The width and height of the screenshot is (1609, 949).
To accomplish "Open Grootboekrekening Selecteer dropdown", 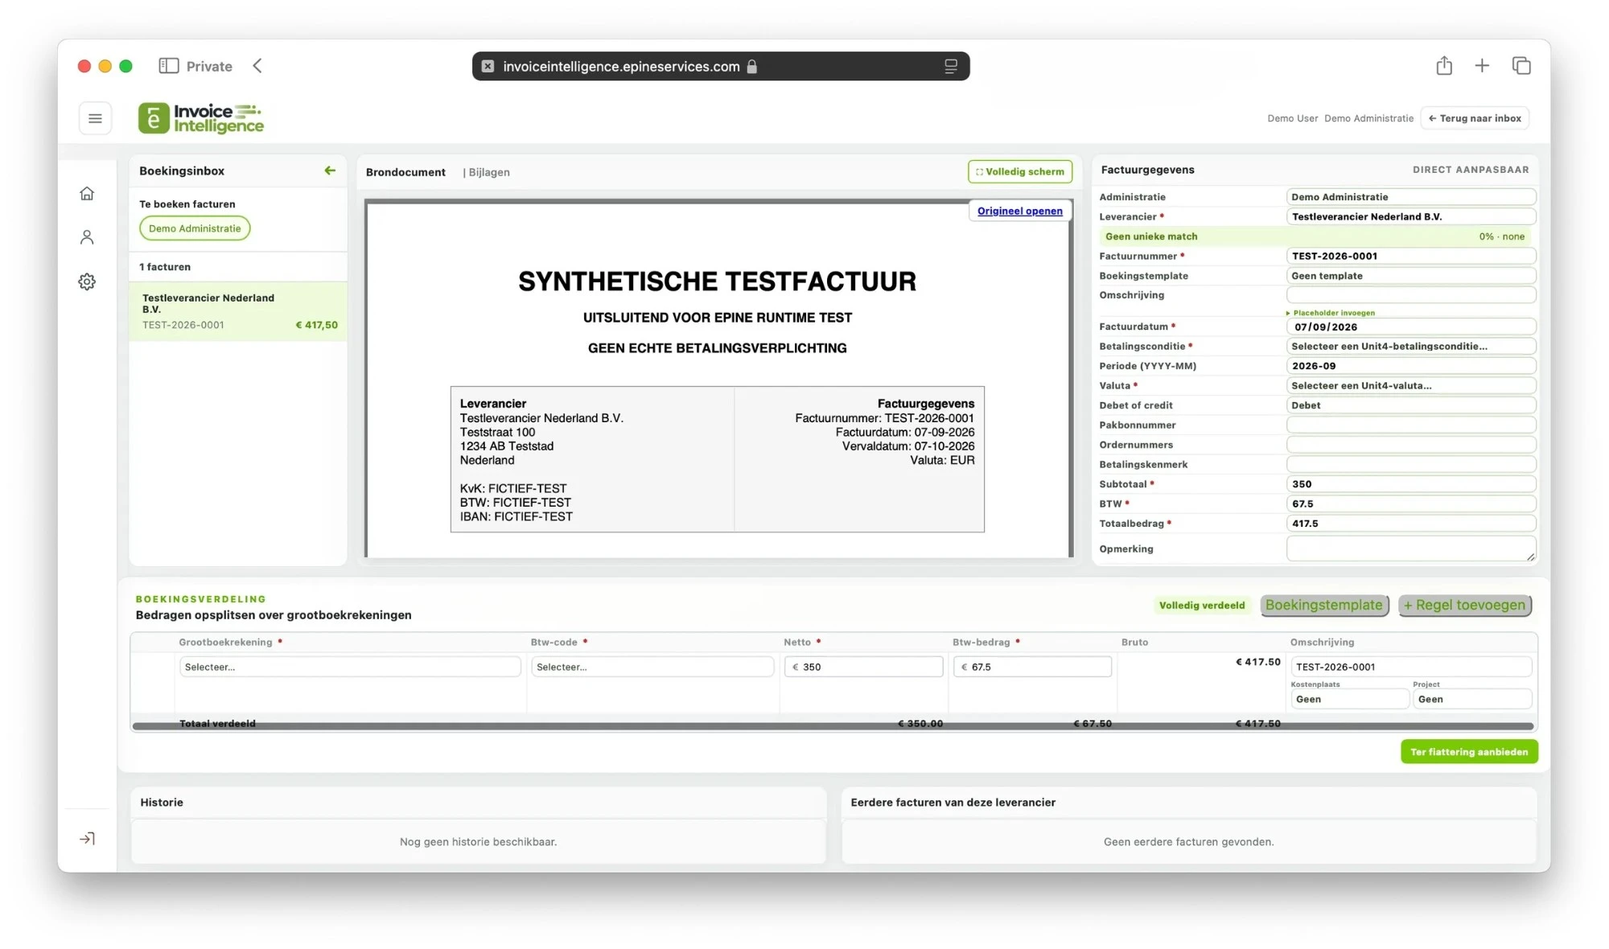I will pos(350,667).
